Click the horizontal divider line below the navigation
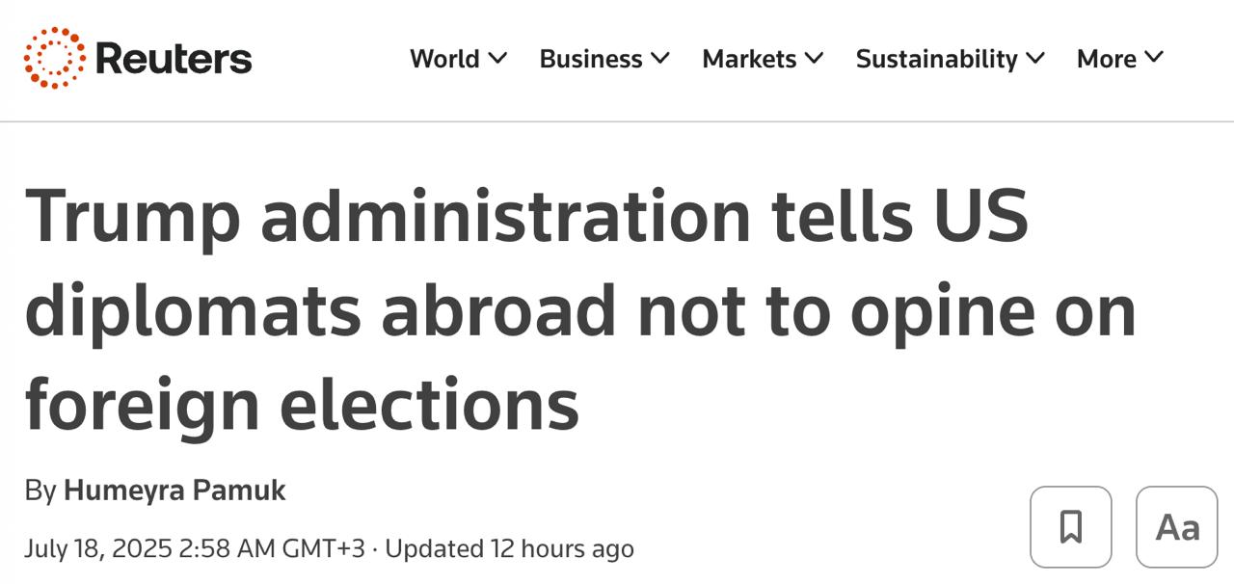 pos(617,121)
